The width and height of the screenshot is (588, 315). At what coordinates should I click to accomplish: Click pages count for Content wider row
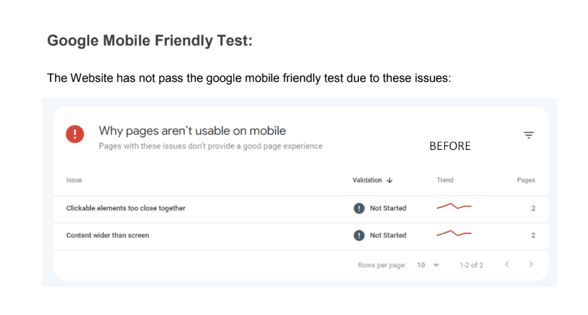click(533, 235)
